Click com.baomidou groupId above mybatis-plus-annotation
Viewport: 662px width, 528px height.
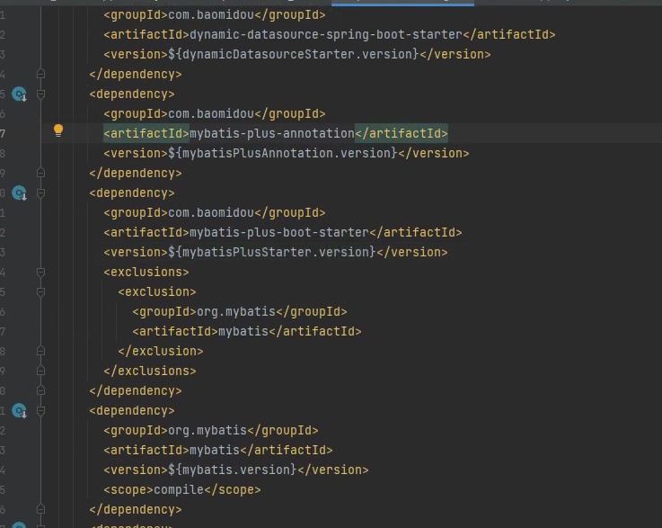(x=211, y=113)
